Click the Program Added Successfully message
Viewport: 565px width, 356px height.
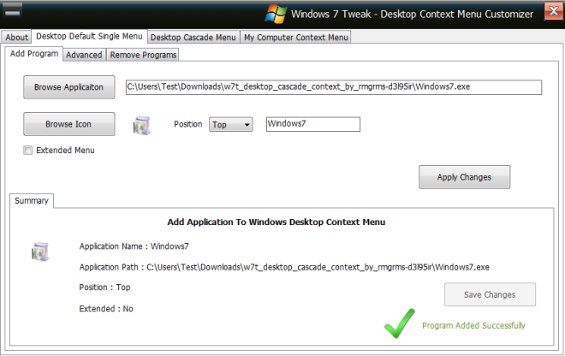click(473, 325)
